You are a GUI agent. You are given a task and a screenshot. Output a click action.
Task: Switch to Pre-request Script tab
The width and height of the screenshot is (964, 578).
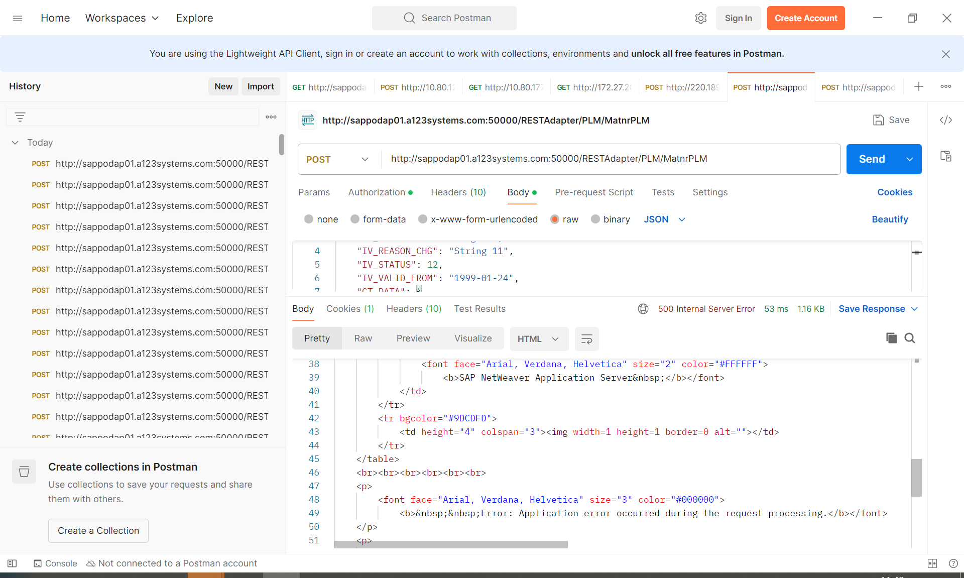click(x=593, y=192)
